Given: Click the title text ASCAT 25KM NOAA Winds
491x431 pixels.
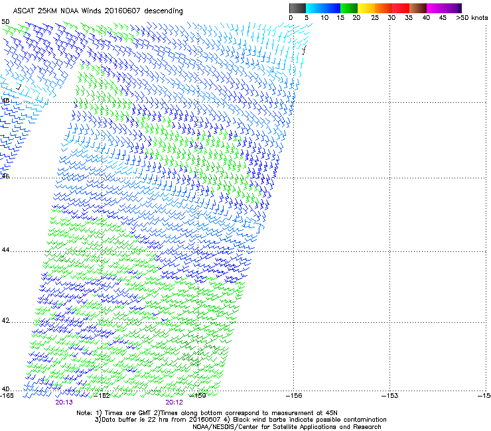Looking at the screenshot, I should point(57,11).
